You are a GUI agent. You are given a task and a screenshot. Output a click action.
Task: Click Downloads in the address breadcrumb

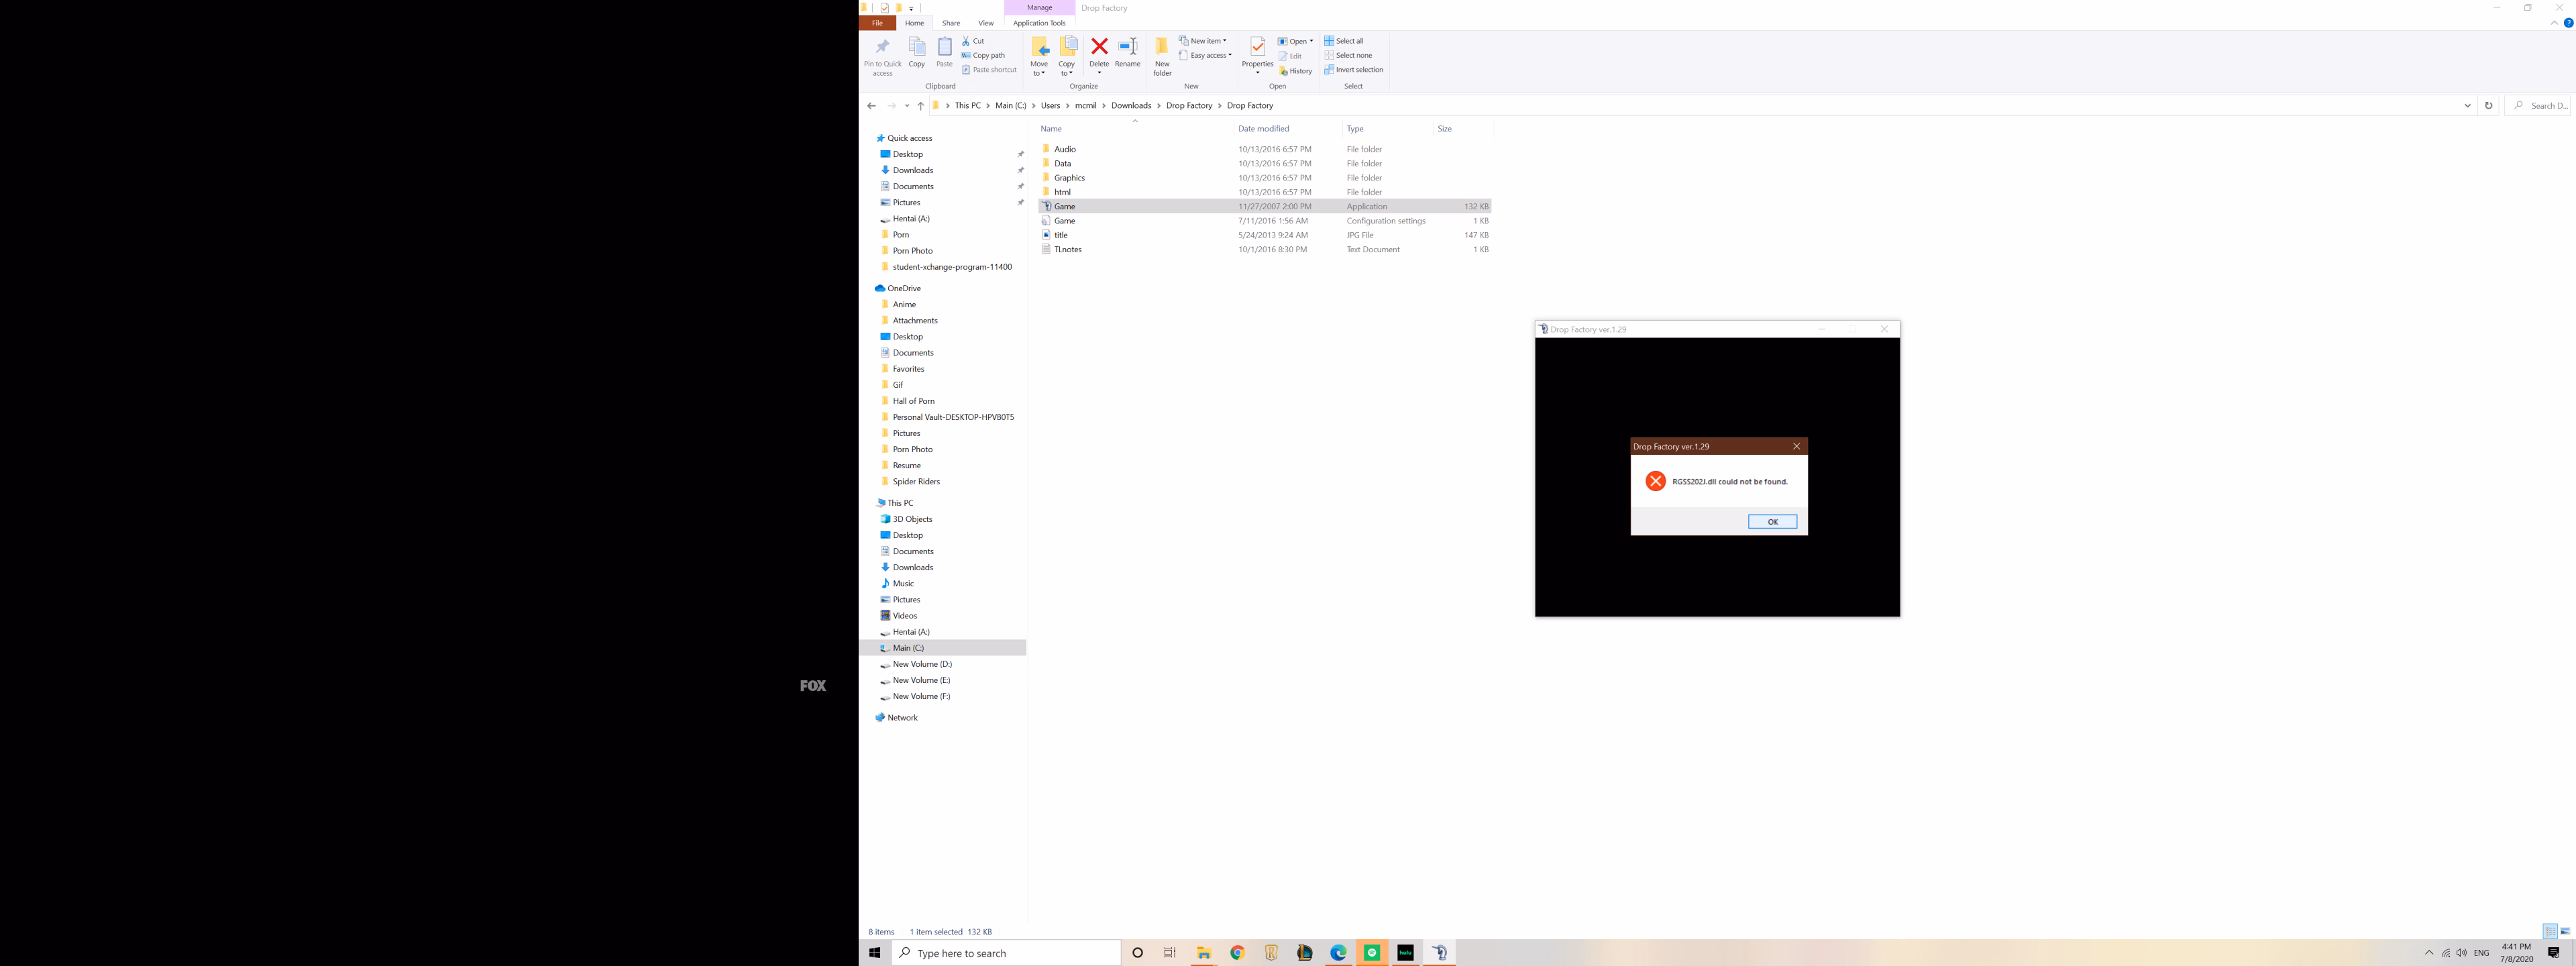pos(1131,105)
